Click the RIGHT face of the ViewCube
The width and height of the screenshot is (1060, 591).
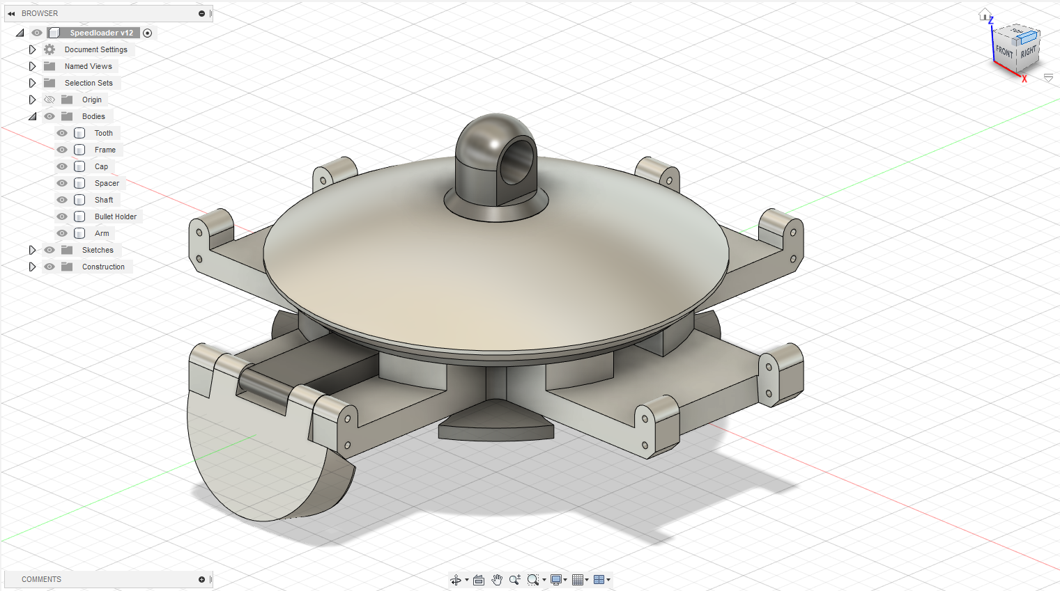(x=1029, y=53)
